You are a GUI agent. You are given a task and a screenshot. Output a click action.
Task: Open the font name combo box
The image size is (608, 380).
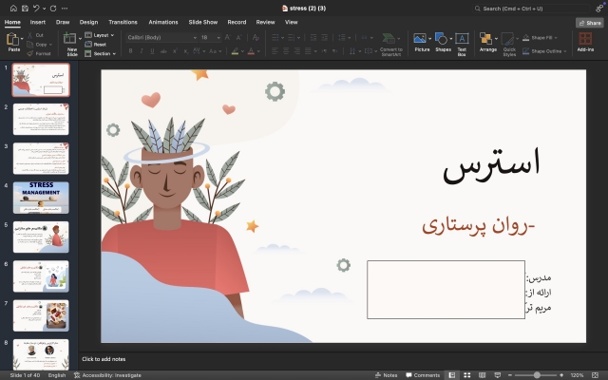coord(161,37)
